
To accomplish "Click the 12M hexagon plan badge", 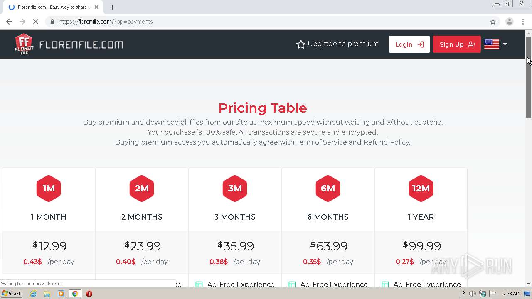I will point(421,189).
